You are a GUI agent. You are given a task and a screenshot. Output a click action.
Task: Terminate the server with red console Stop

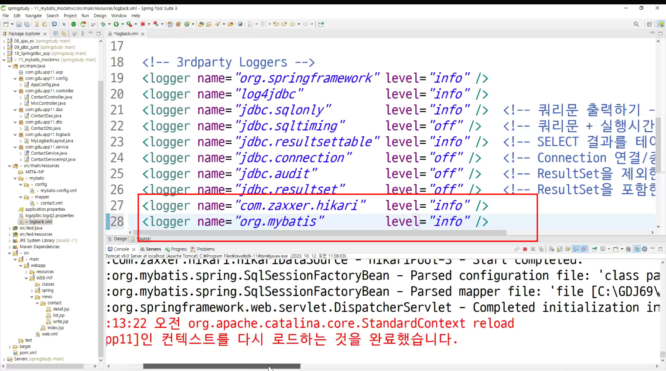tap(525, 249)
